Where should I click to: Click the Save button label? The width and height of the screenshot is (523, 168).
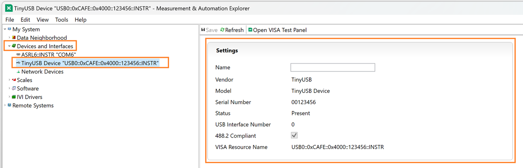point(212,30)
